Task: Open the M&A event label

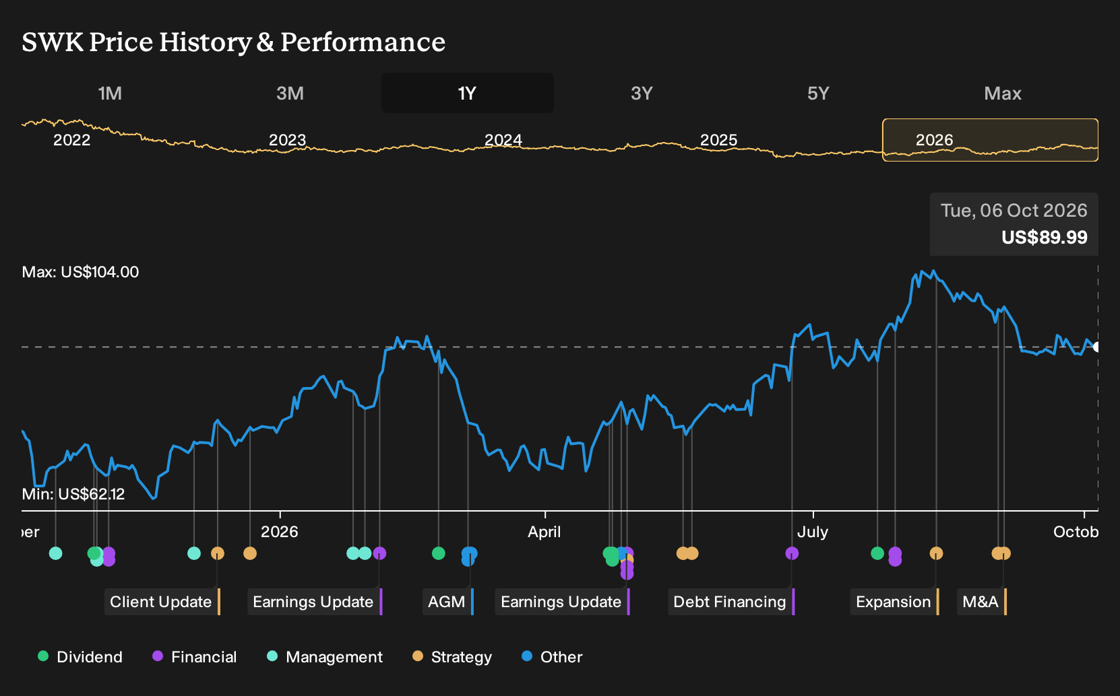Action: tap(982, 602)
